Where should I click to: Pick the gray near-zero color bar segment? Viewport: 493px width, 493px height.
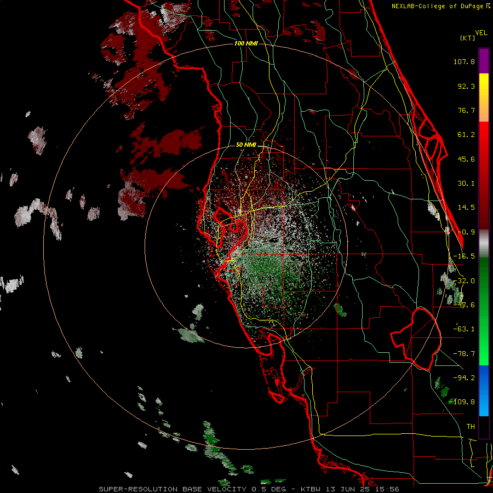484,243
